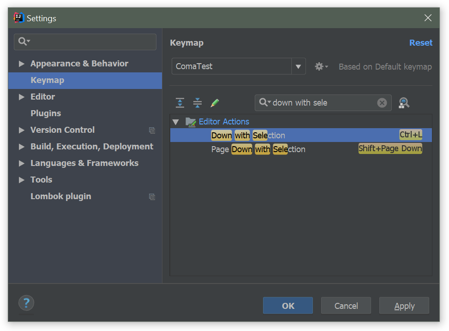Image resolution: width=449 pixels, height=331 pixels.
Task: Select 'Page Down with Selection' action row
Action: [301, 149]
